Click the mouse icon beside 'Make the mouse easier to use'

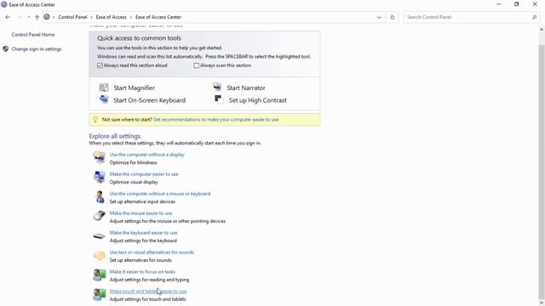click(99, 216)
